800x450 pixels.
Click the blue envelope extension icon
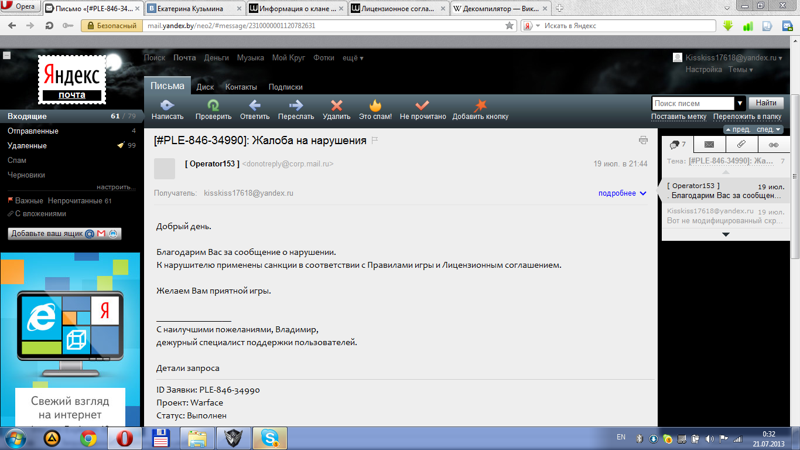(x=788, y=26)
